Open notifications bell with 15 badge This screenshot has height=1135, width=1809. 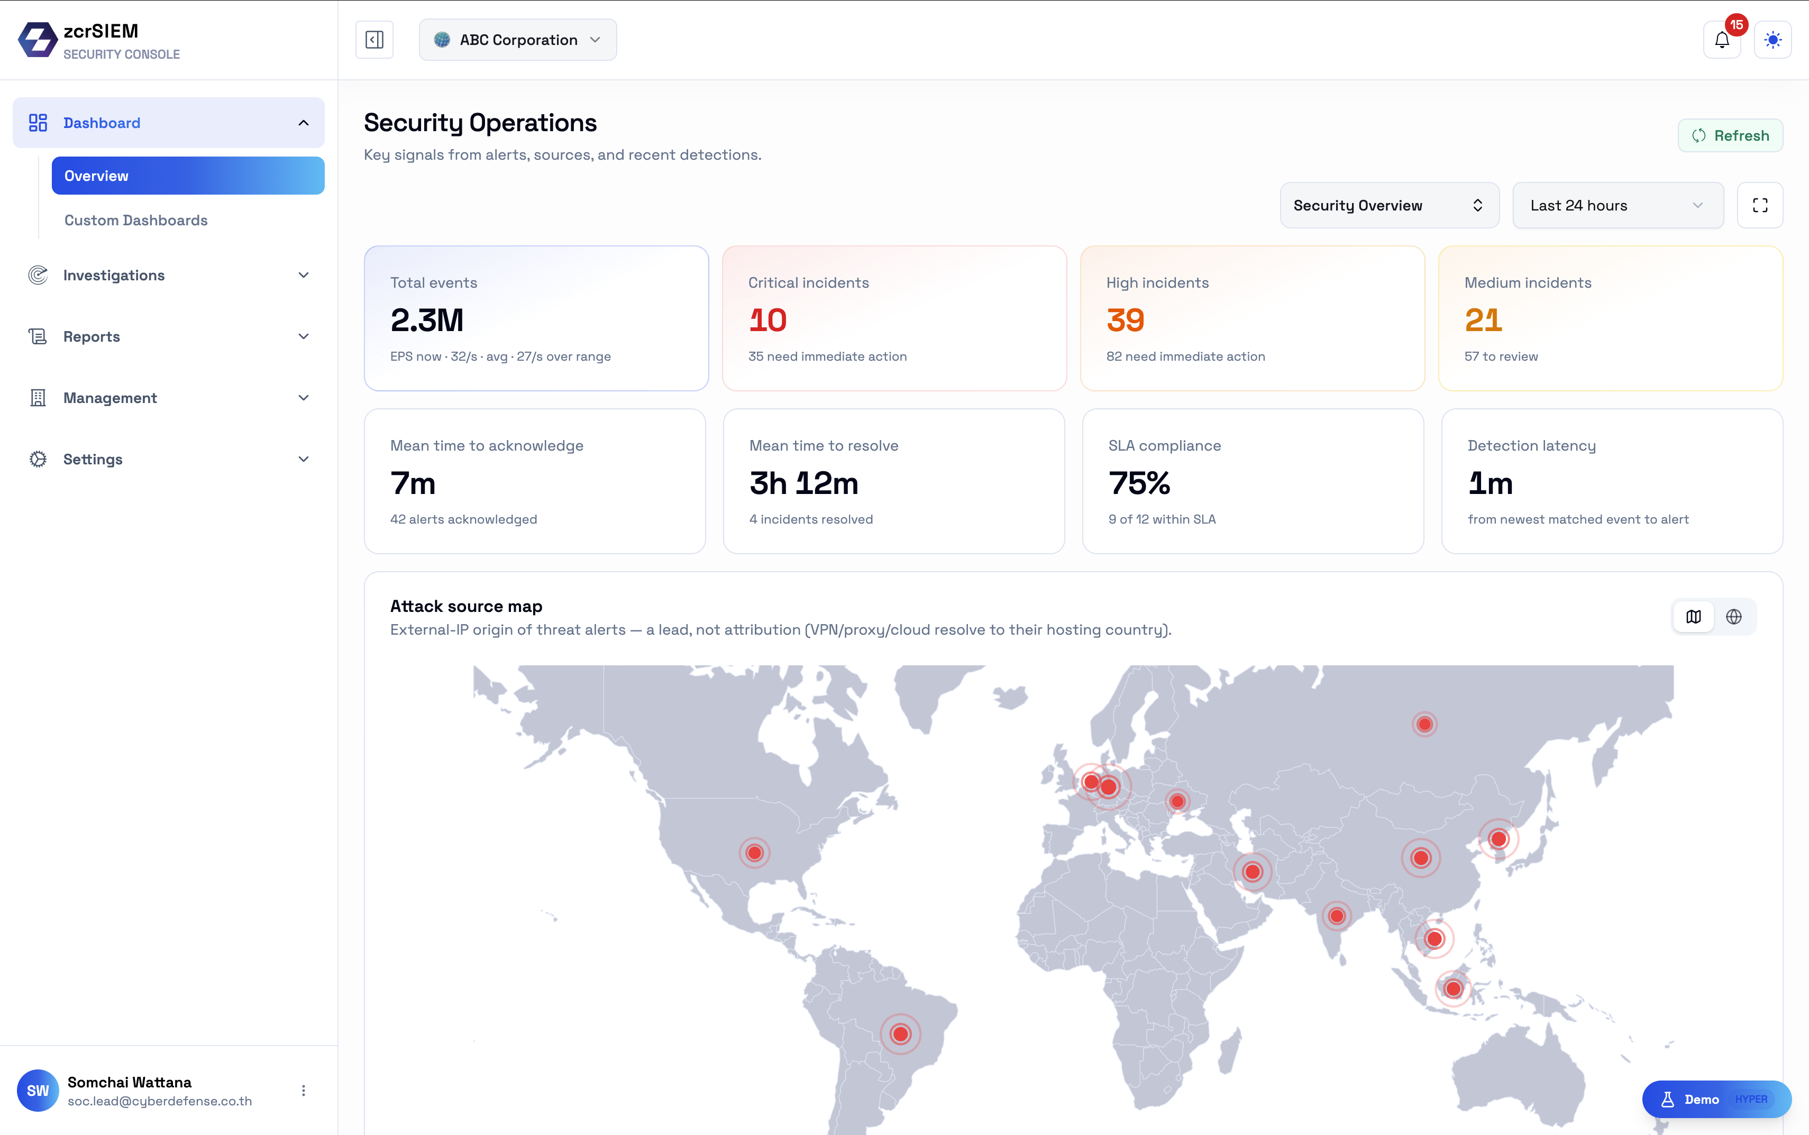1722,40
